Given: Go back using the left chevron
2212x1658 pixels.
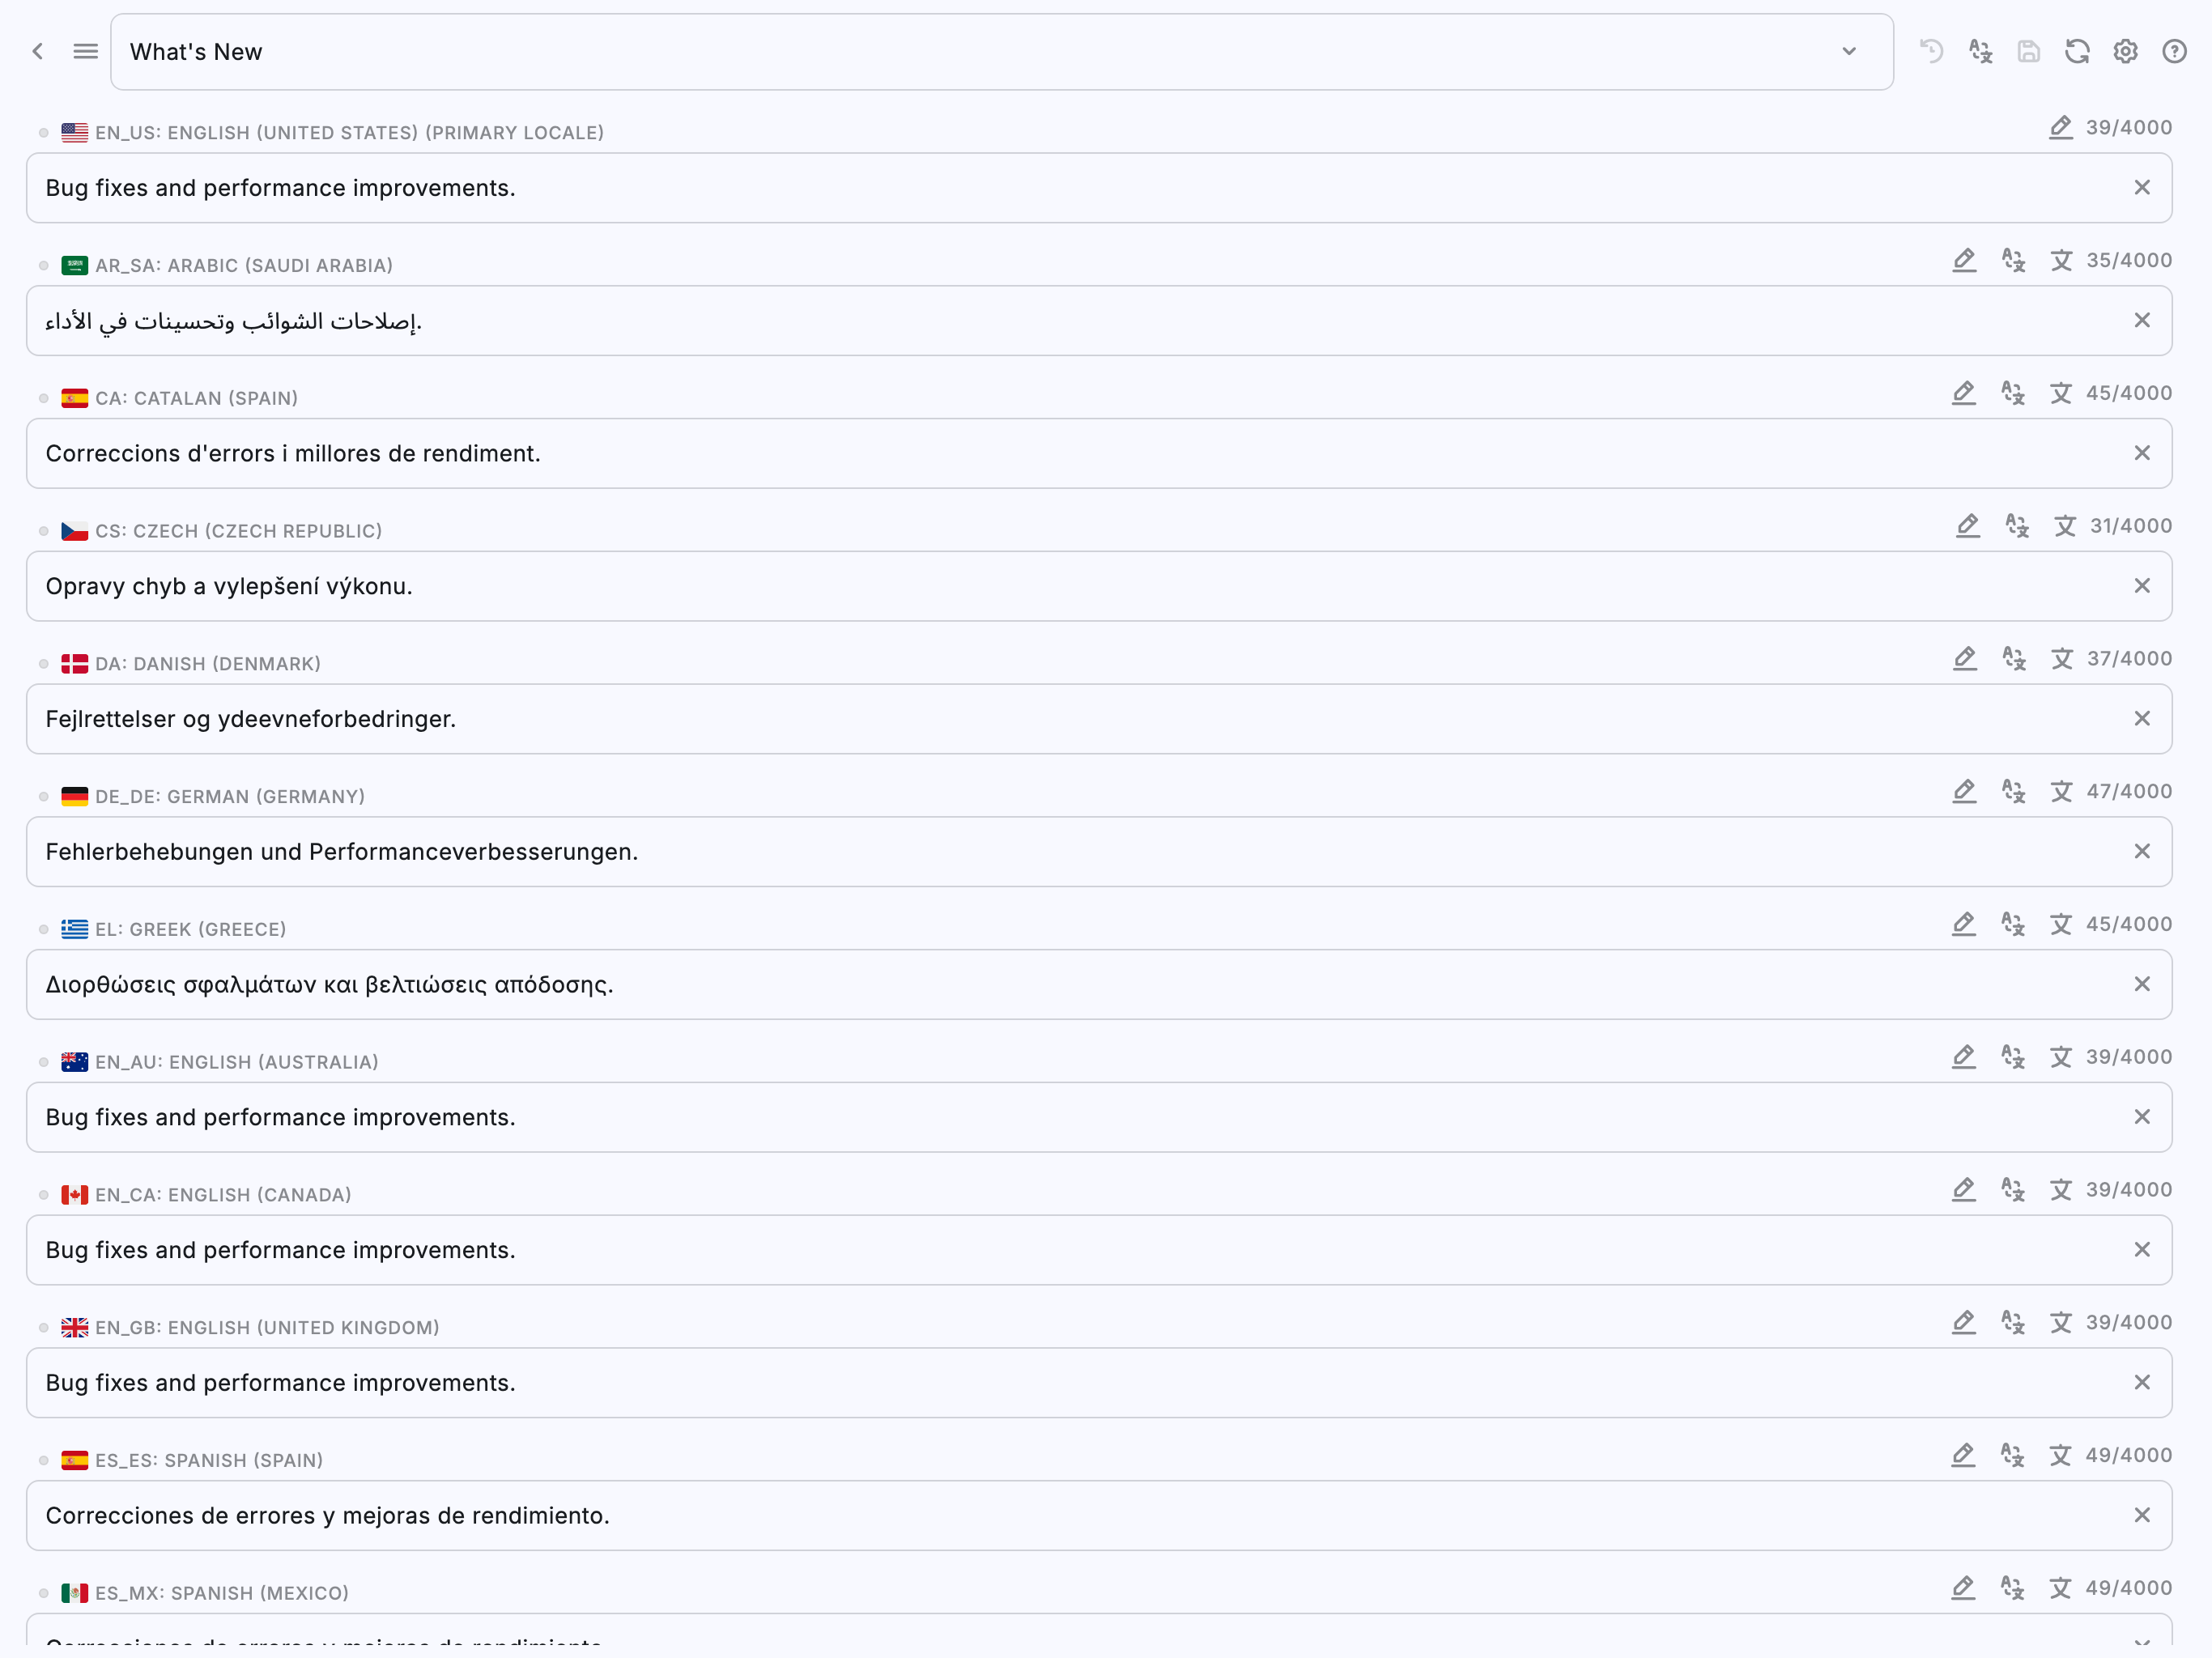Looking at the screenshot, I should coord(38,51).
